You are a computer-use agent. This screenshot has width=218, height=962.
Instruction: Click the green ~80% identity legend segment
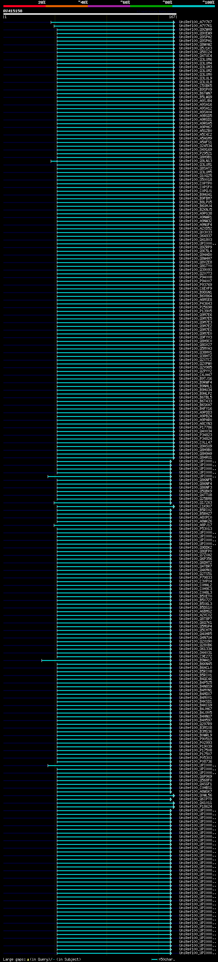pos(151,6)
